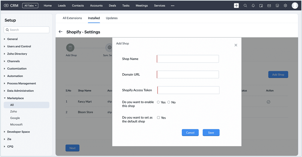The height and width of the screenshot is (157, 302).
Task: Switch to Updates tab
Action: (112, 18)
